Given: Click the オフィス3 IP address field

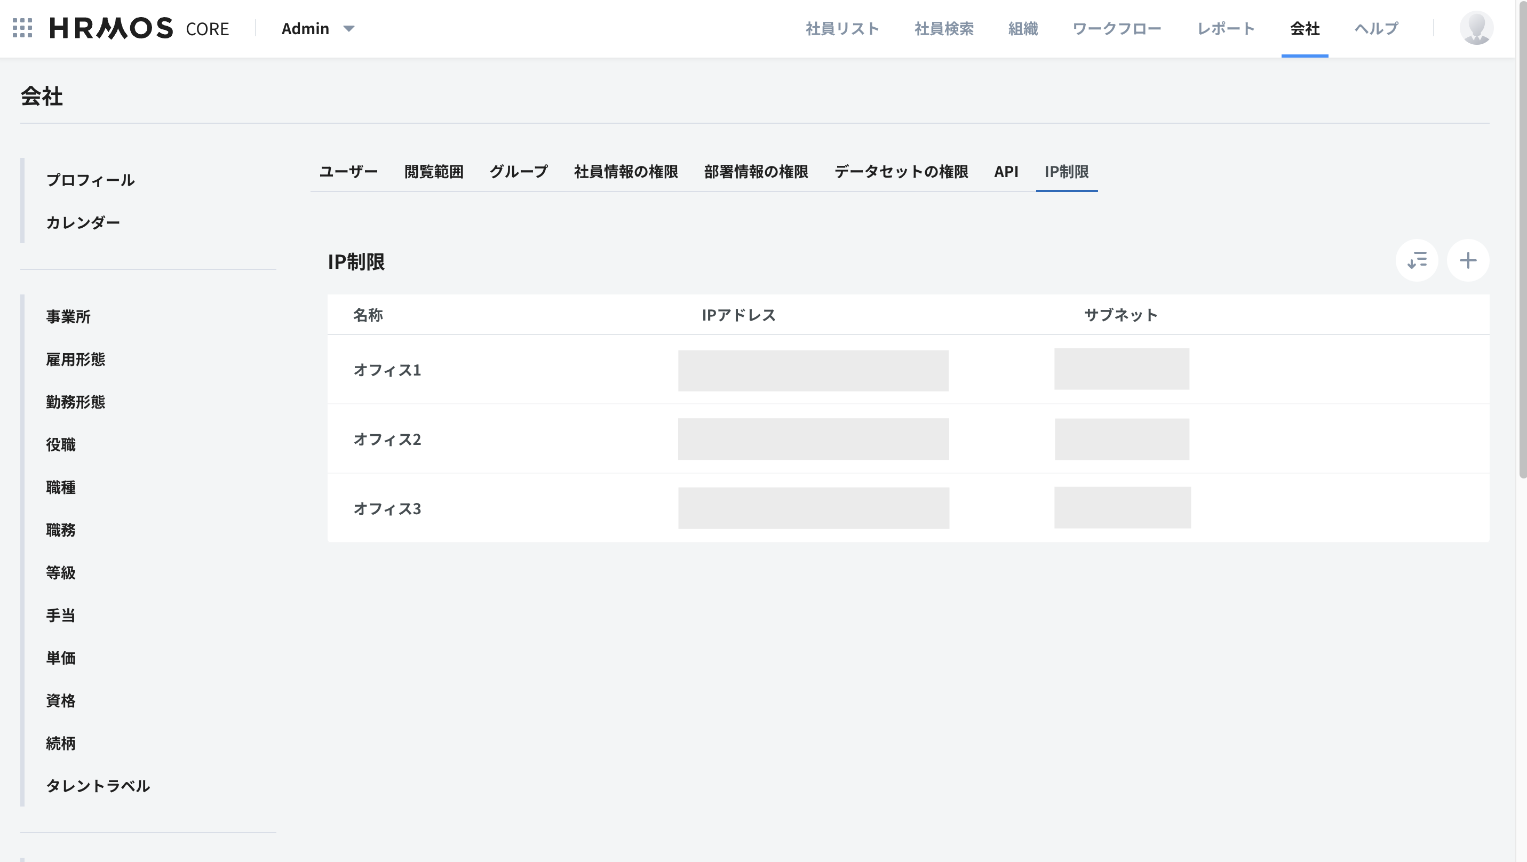Looking at the screenshot, I should [813, 508].
